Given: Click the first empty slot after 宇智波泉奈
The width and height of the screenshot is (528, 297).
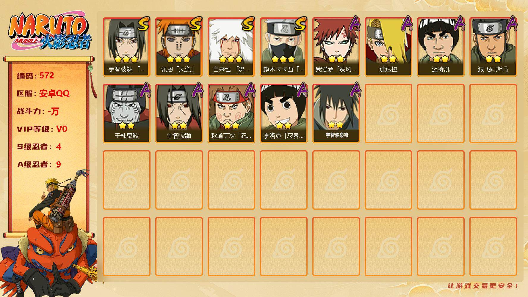Looking at the screenshot, I should (x=388, y=113).
